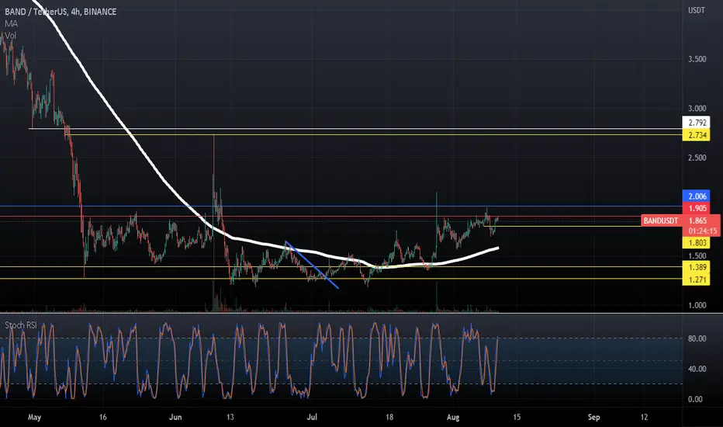Click the Sep date on time axis
Viewport: 723px width, 427px height.
point(594,418)
